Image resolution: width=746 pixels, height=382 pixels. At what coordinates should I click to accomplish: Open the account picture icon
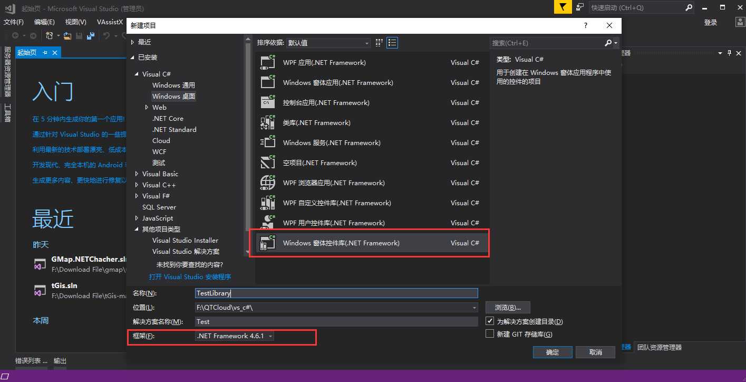tap(740, 22)
